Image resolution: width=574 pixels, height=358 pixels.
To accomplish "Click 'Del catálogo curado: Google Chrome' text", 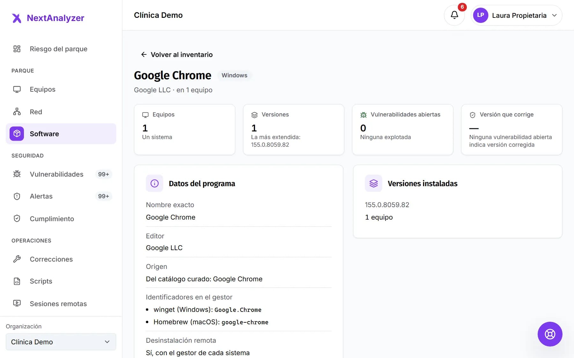I will coord(204,279).
